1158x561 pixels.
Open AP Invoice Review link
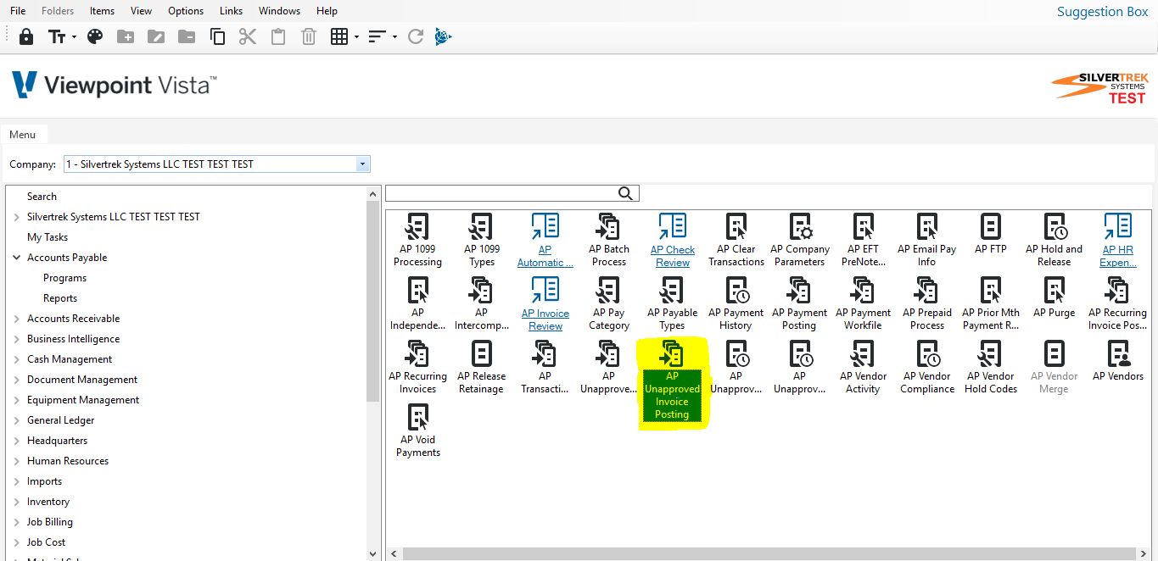coord(545,304)
